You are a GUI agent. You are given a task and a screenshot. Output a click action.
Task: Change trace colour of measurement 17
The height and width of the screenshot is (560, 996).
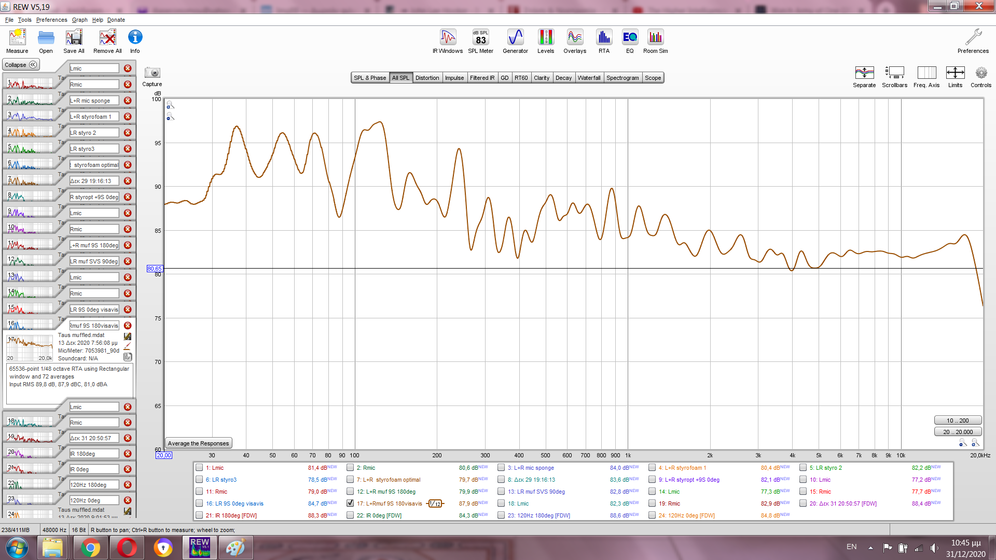tap(128, 346)
